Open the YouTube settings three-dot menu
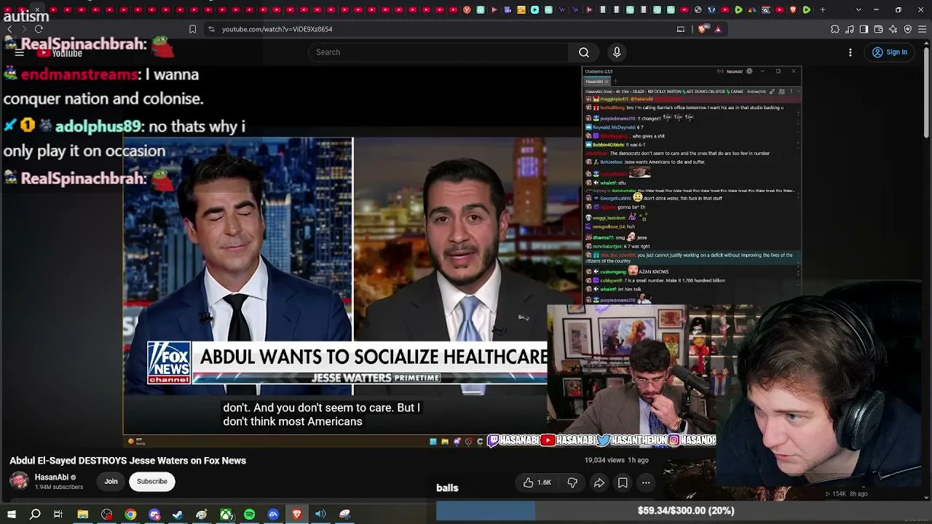This screenshot has height=524, width=932. click(850, 52)
